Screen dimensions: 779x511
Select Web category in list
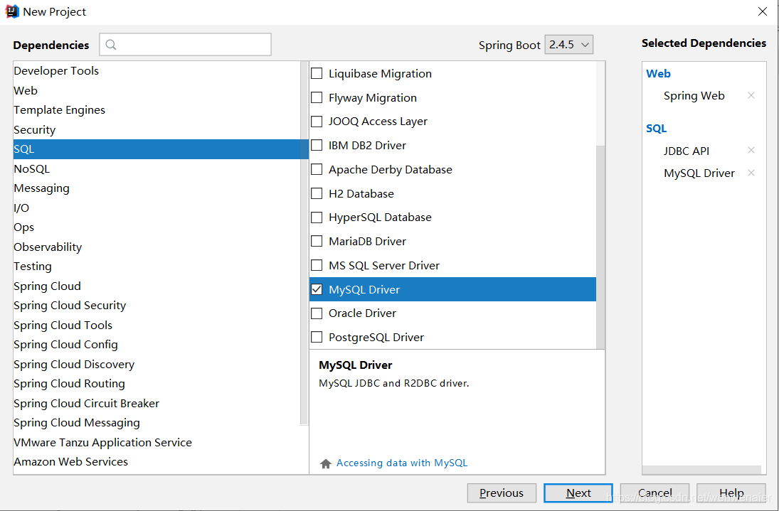point(157,90)
